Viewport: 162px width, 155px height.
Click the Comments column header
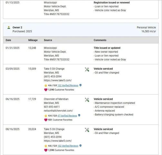click(100, 40)
